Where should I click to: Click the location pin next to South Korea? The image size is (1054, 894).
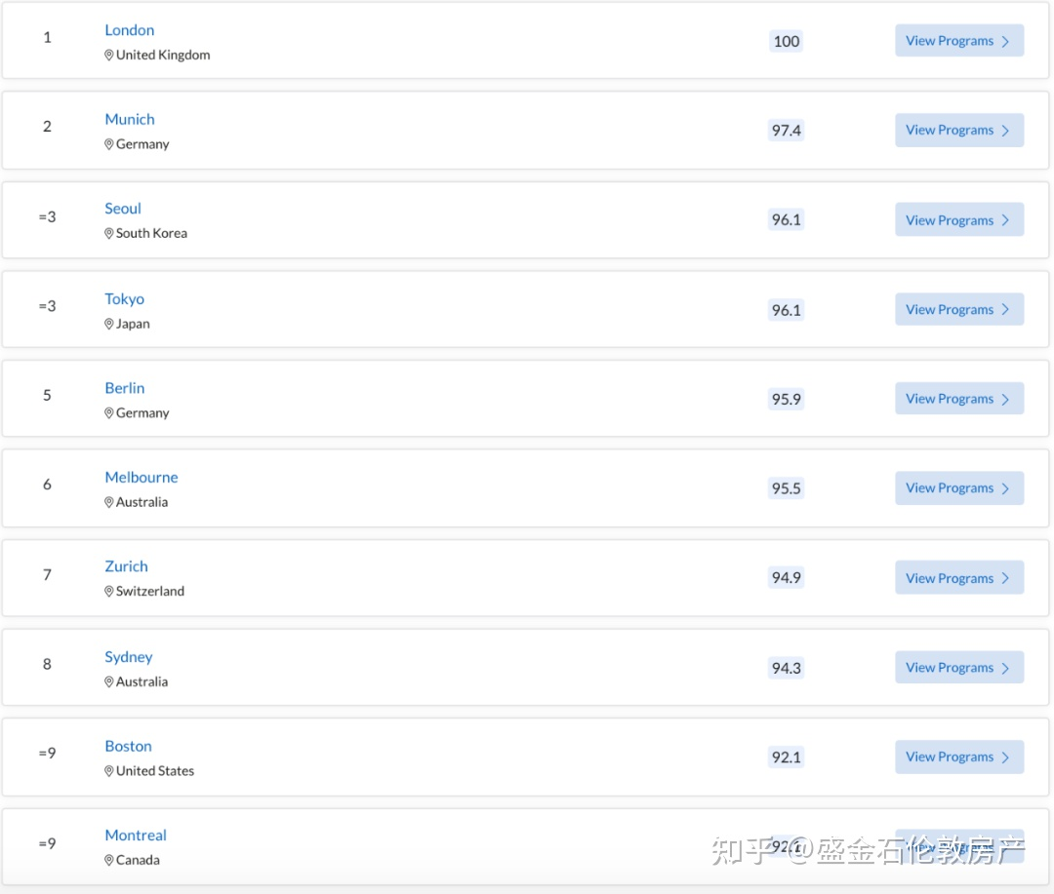click(109, 233)
